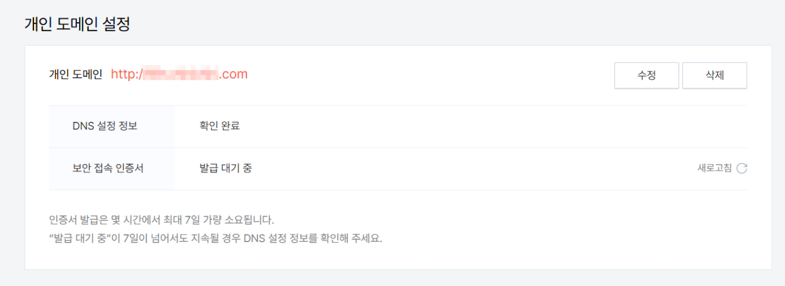The height and width of the screenshot is (286, 785).
Task: Open the red personal domain URL
Action: [x=179, y=74]
